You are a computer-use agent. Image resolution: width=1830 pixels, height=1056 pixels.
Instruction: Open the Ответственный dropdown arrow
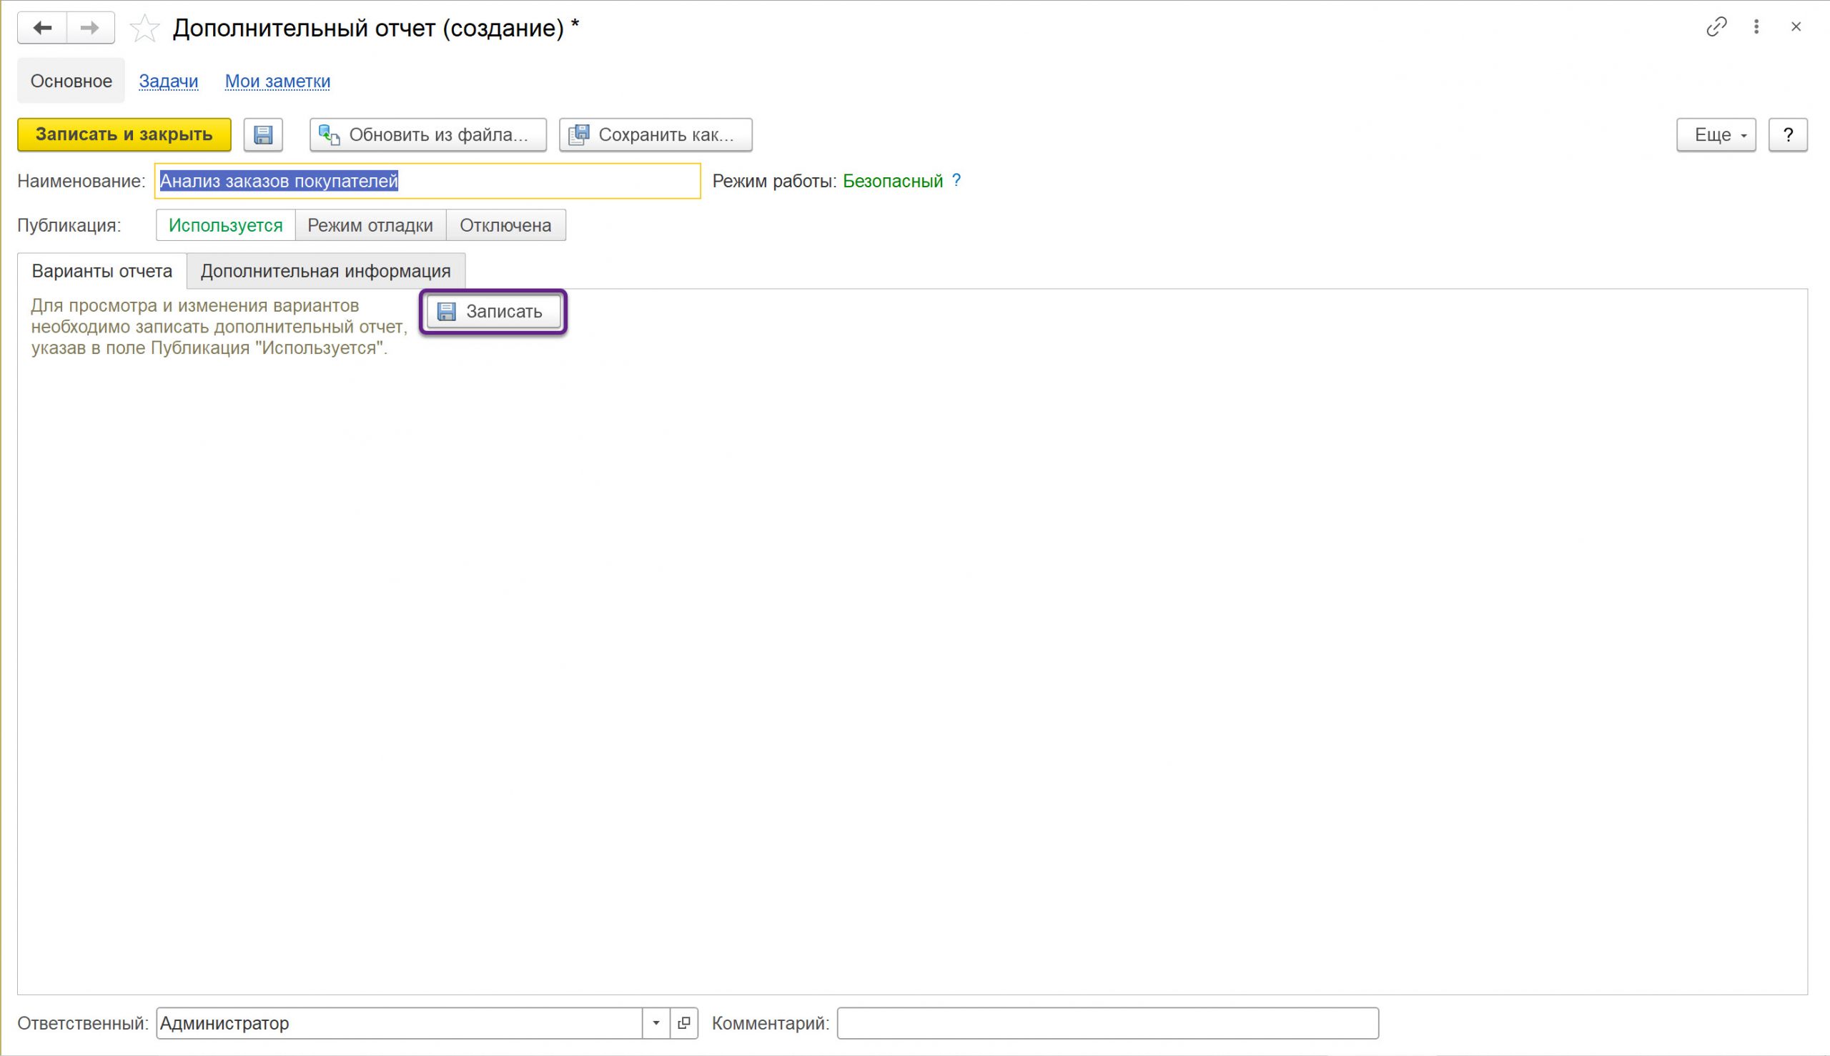click(x=656, y=1022)
